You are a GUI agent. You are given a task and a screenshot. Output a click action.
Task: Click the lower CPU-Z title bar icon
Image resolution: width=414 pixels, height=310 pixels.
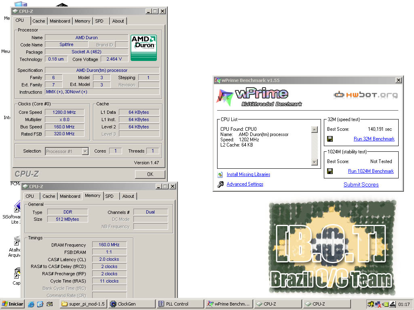click(x=25, y=186)
